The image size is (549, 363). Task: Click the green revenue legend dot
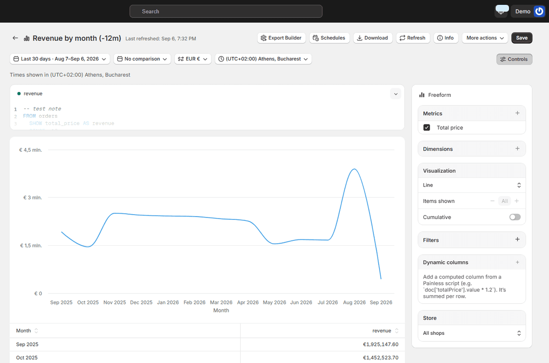(x=19, y=93)
